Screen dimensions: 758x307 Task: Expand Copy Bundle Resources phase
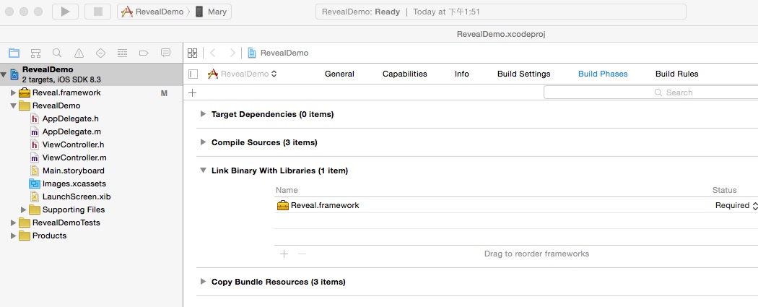pyautogui.click(x=203, y=282)
